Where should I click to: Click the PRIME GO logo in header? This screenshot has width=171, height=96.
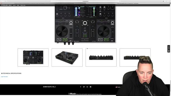click(x=6, y=5)
